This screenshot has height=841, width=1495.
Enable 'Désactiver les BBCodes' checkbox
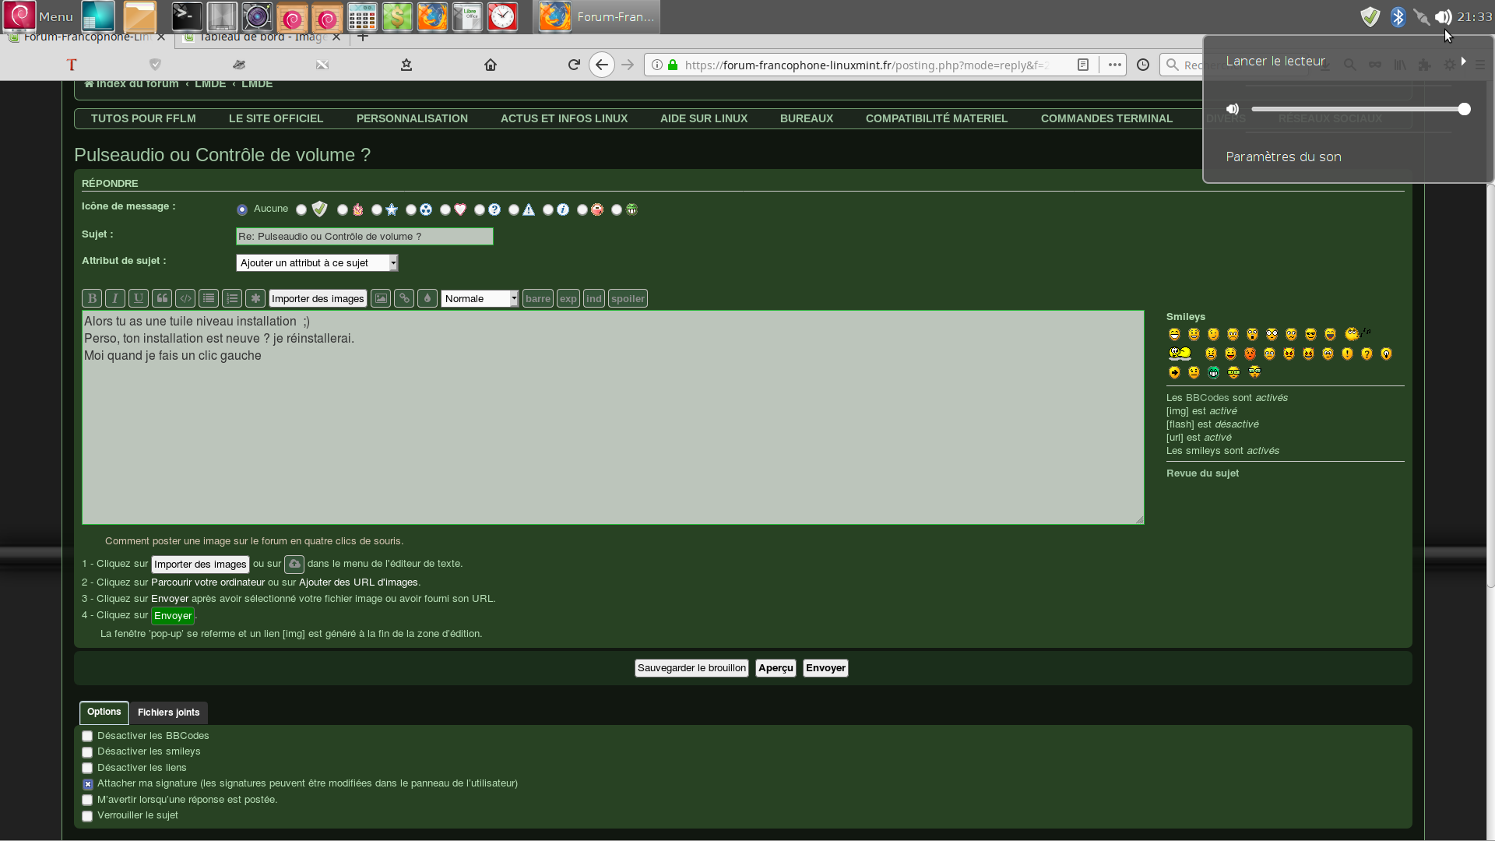[87, 736]
